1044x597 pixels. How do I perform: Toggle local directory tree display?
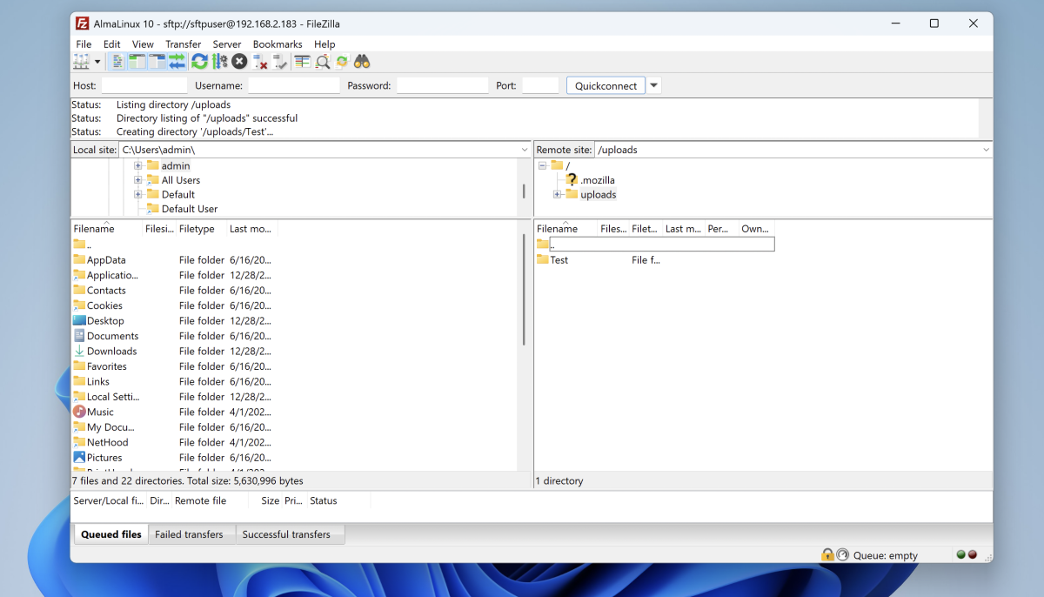coord(137,62)
